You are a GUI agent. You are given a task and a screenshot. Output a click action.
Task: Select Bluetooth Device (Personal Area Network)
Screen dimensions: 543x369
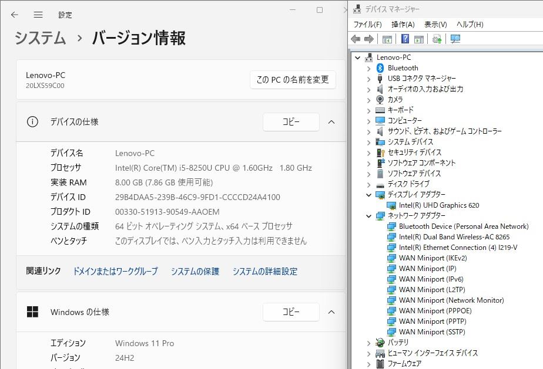coord(464,226)
